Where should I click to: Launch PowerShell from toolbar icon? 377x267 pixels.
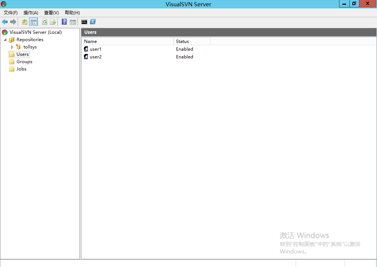93,22
